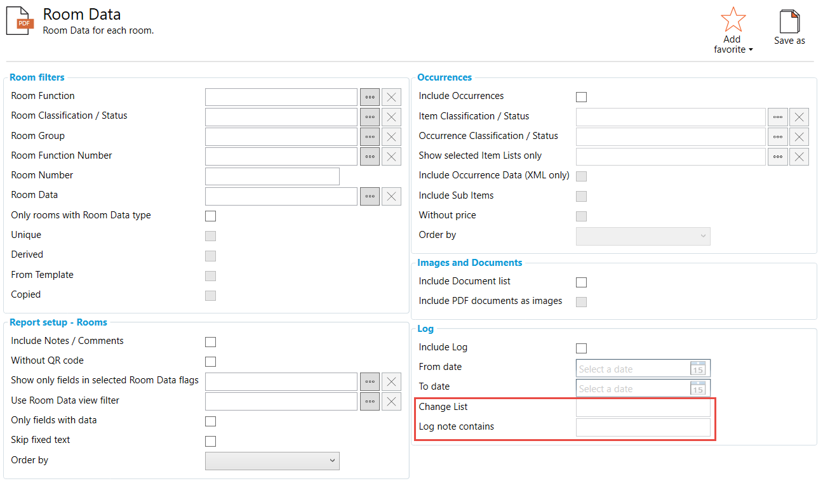Check Without QR code option
The width and height of the screenshot is (823, 488).
click(210, 362)
